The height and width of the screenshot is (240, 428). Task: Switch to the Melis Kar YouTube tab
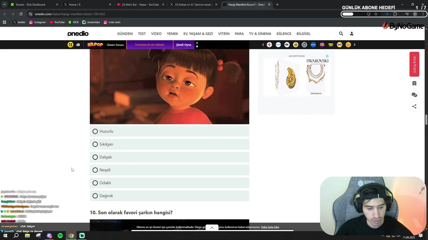[140, 5]
